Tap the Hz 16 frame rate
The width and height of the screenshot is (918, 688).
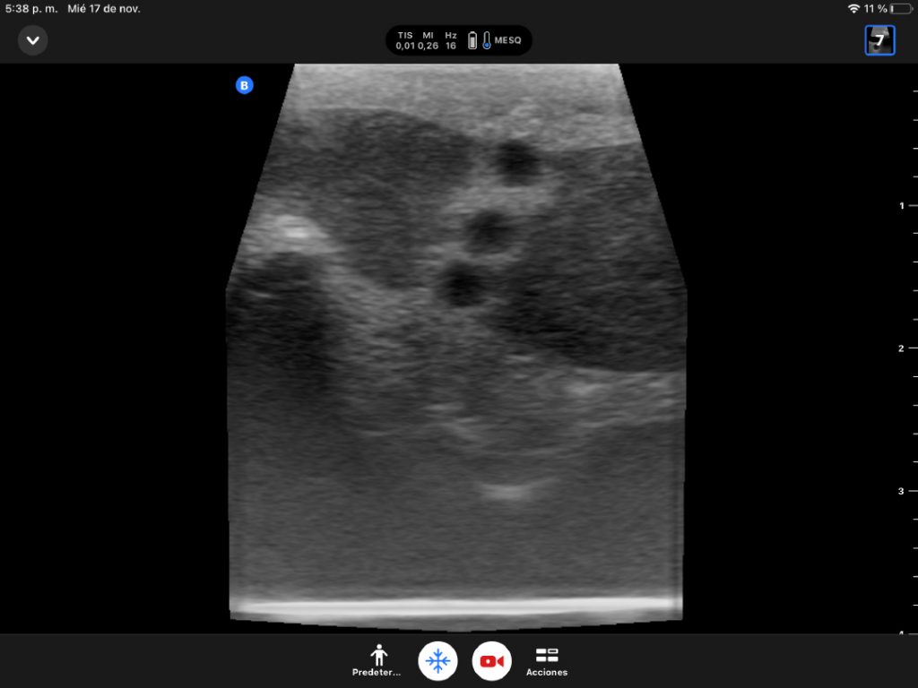[x=451, y=40]
